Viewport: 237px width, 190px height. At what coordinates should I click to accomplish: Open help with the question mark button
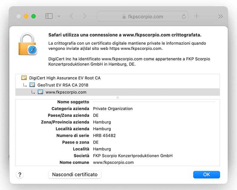[20, 175]
